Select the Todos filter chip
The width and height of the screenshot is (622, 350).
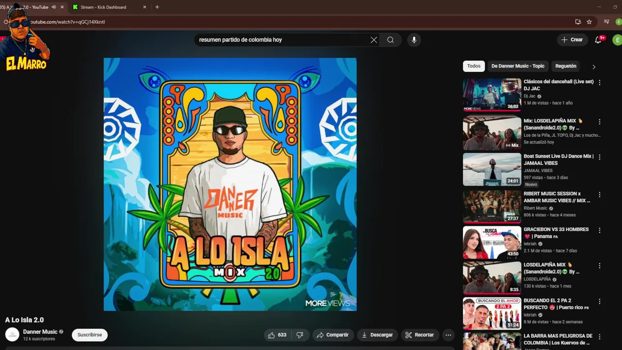point(474,66)
